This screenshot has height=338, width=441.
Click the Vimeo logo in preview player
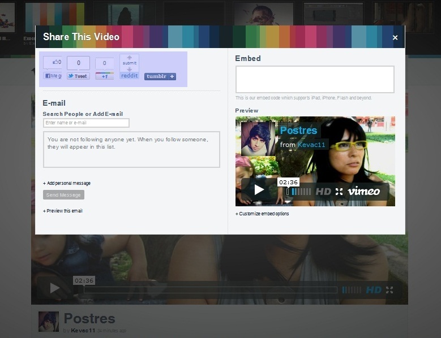[364, 191]
